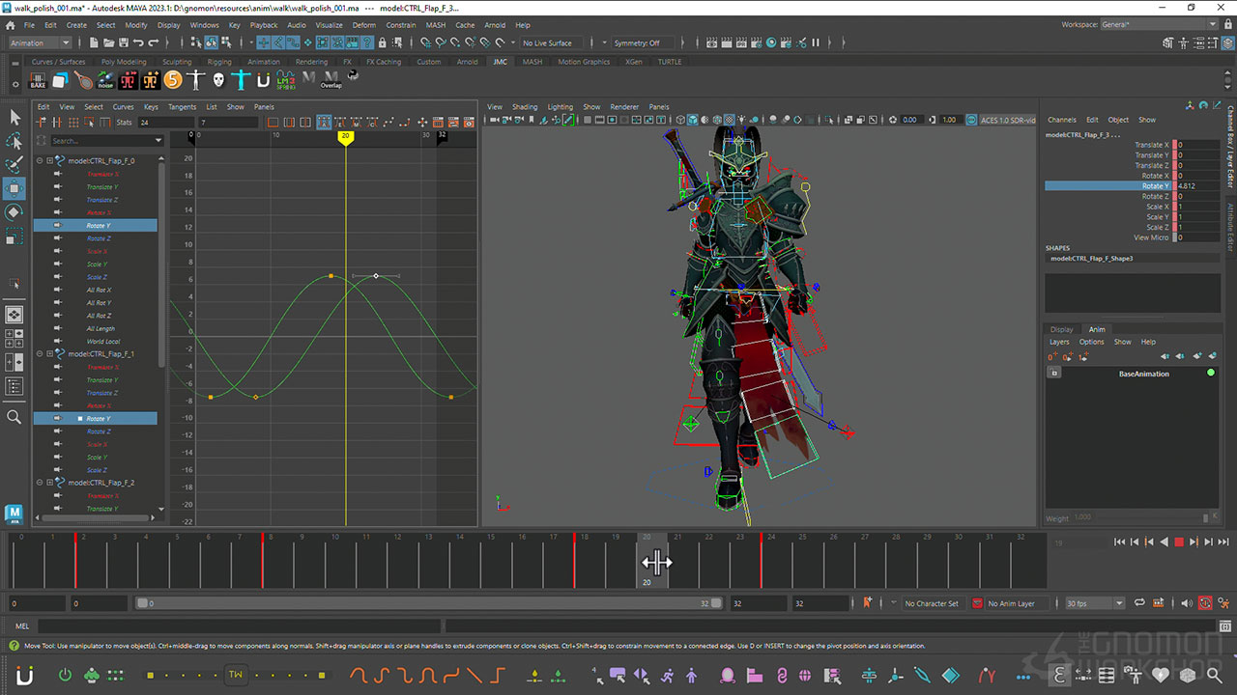Open the Animation menu set dropdown
Image resolution: width=1237 pixels, height=695 pixels.
pyautogui.click(x=40, y=42)
